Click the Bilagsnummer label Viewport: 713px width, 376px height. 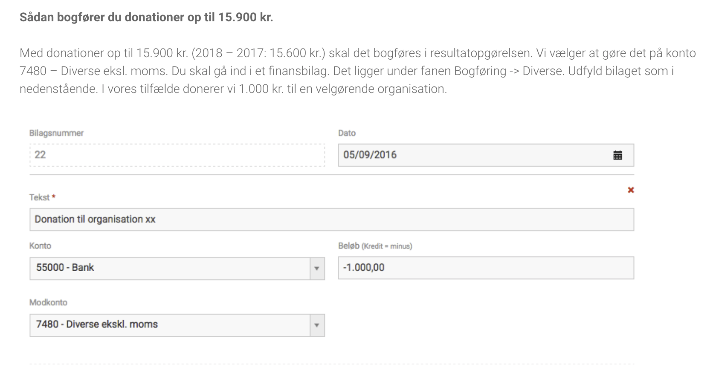[56, 133]
